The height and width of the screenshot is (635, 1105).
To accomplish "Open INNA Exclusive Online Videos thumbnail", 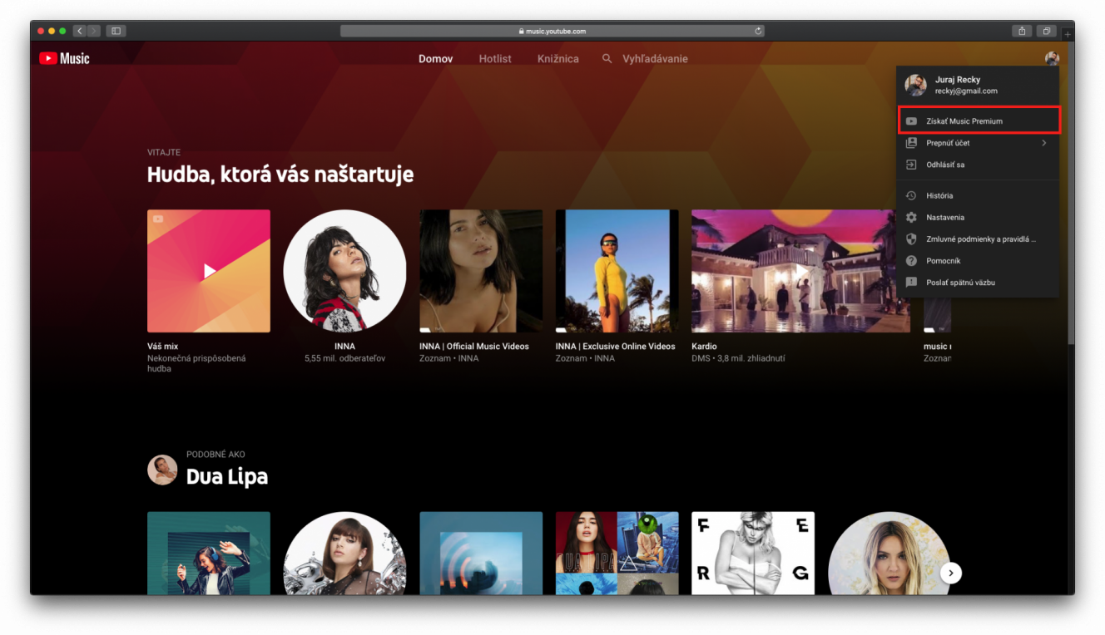I will [617, 271].
